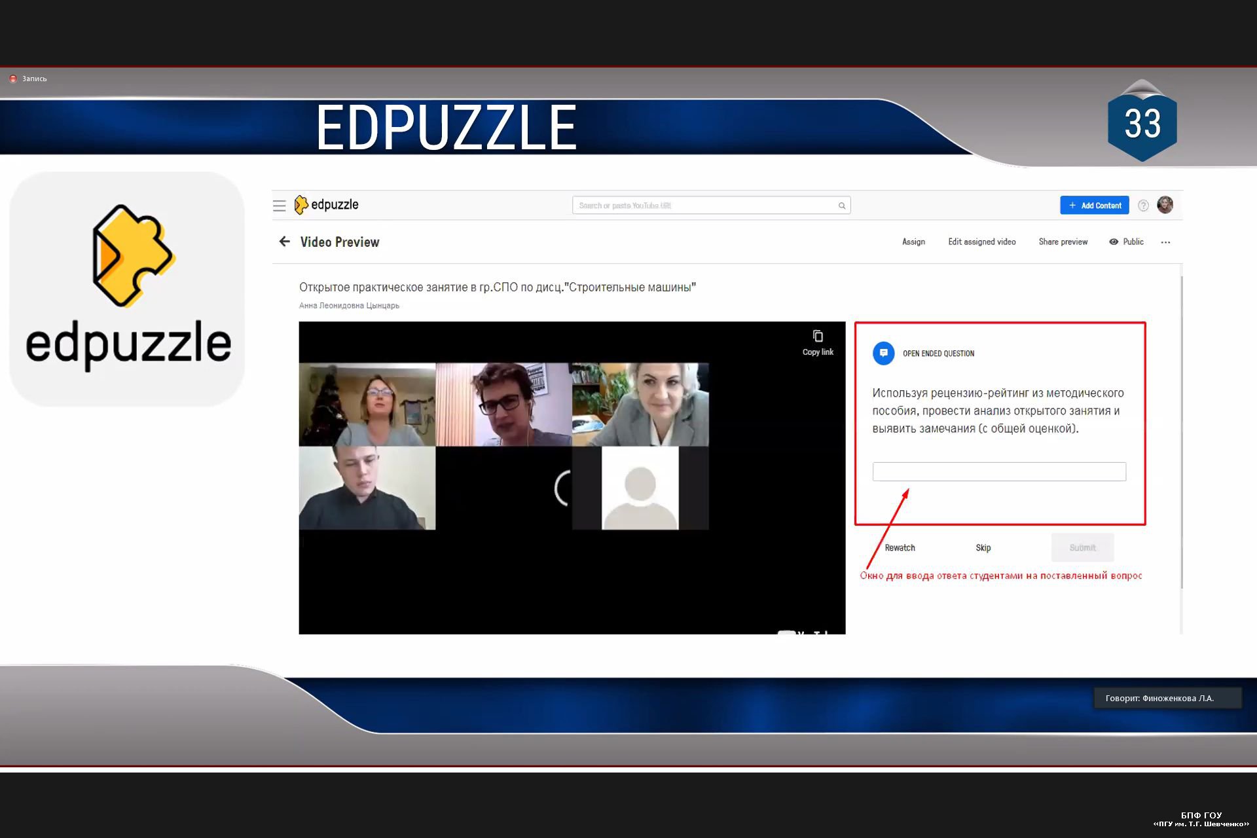The width and height of the screenshot is (1257, 838).
Task: Click the open ended question chat icon
Action: (x=883, y=354)
